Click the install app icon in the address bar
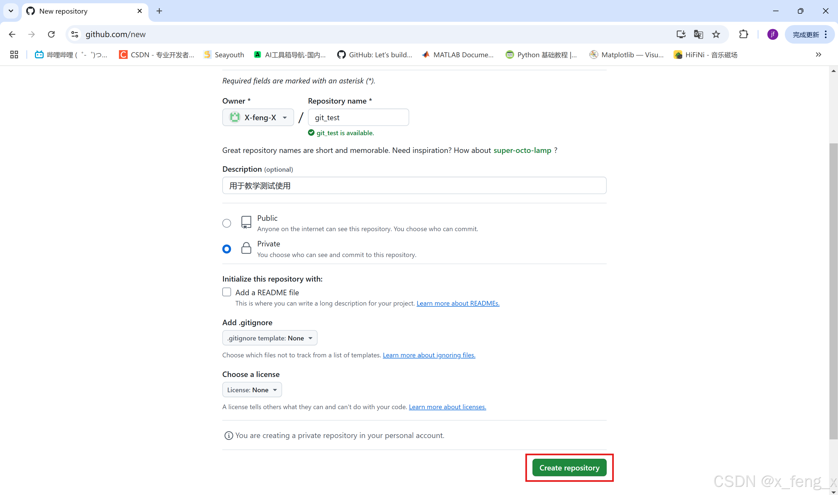This screenshot has height=495, width=838. (681, 34)
